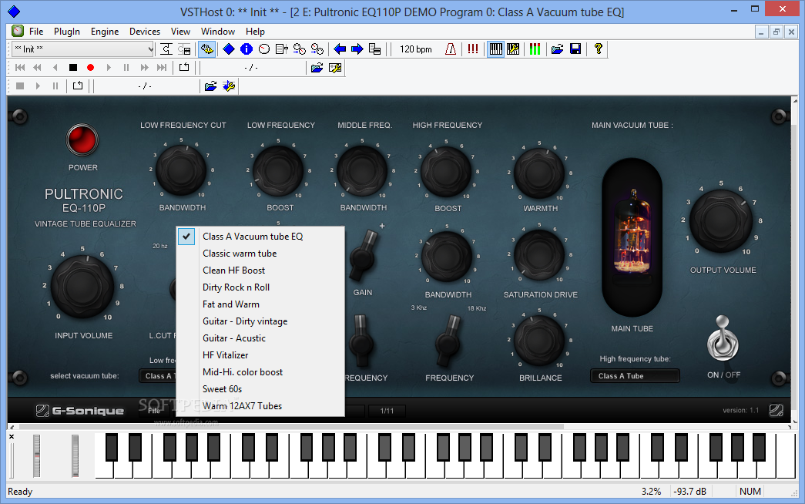Click red record button in transport row
Viewport: 805px width, 504px height.
(x=90, y=67)
